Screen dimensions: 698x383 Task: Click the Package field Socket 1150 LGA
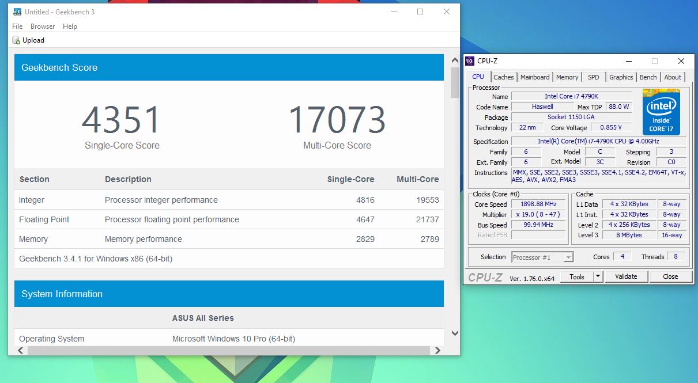pos(571,117)
